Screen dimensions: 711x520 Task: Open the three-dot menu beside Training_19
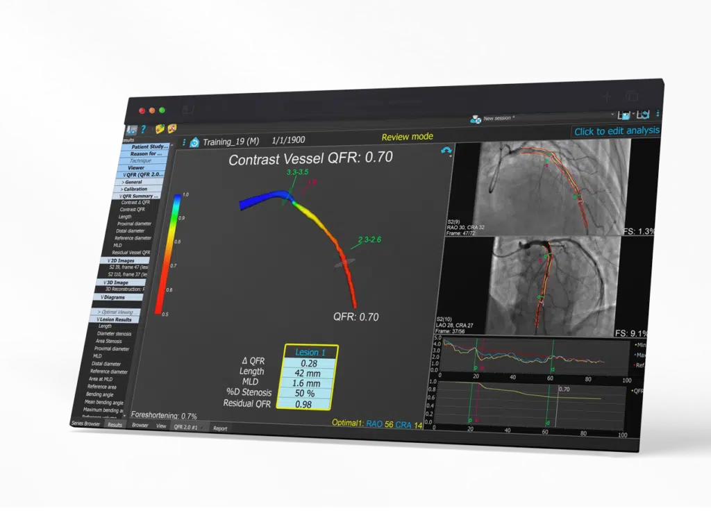click(x=184, y=142)
